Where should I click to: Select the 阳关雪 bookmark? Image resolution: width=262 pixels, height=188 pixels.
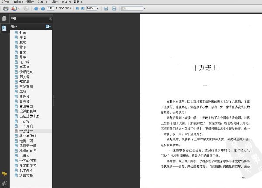click(x=24, y=77)
